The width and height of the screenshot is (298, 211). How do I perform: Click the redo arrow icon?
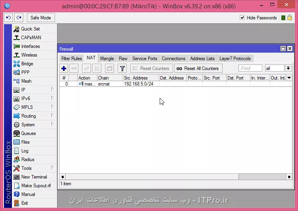tap(19, 18)
